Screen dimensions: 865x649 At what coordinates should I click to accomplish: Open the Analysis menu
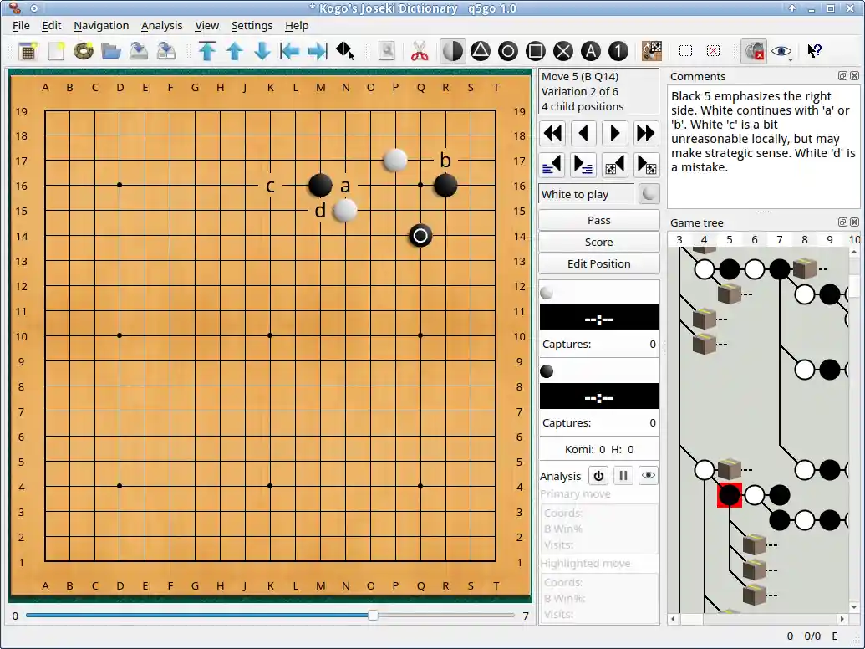[161, 25]
